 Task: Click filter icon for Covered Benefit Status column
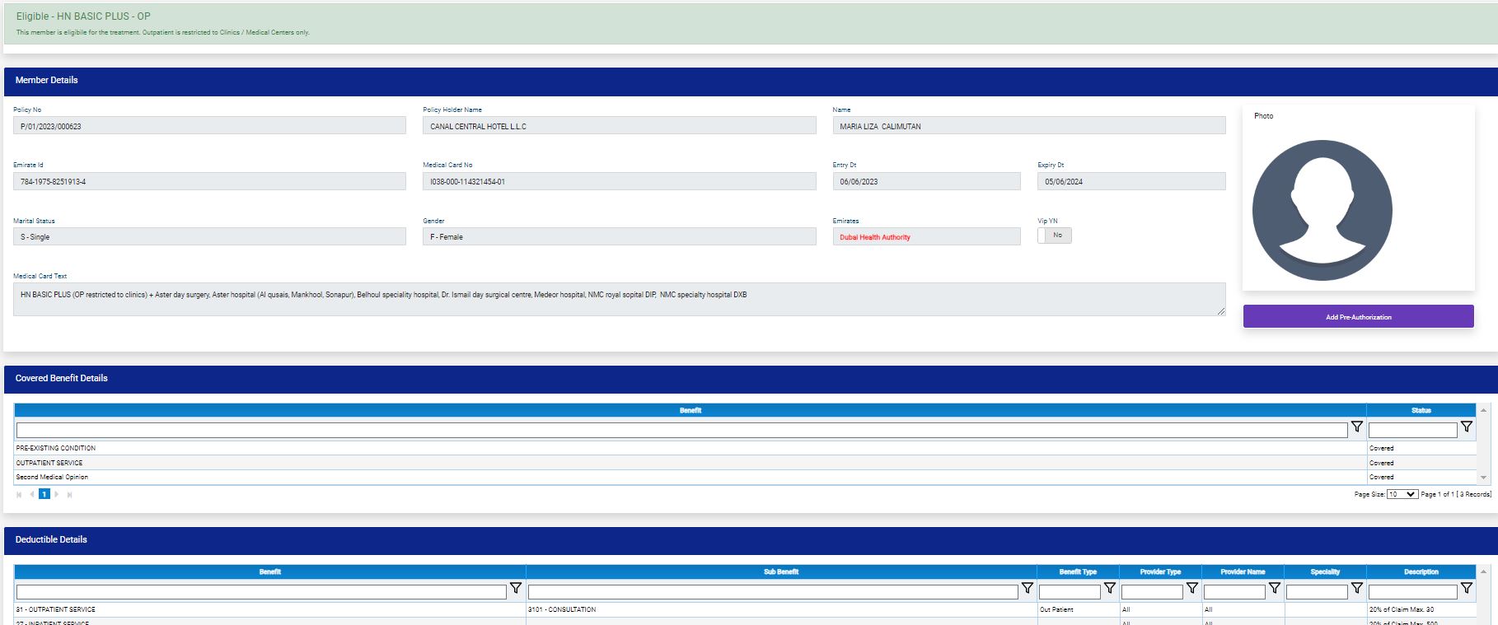tap(1466, 427)
